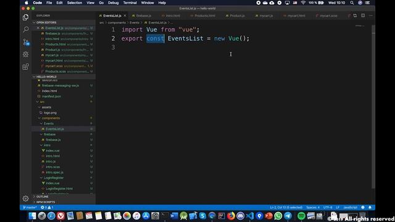Screen dimensions: 395x222
Task: Open the Search view in activity bar
Action: coord(25,30)
